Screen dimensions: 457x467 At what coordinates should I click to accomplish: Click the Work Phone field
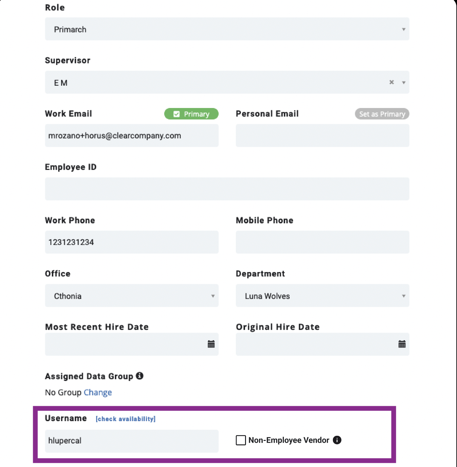[x=132, y=242]
